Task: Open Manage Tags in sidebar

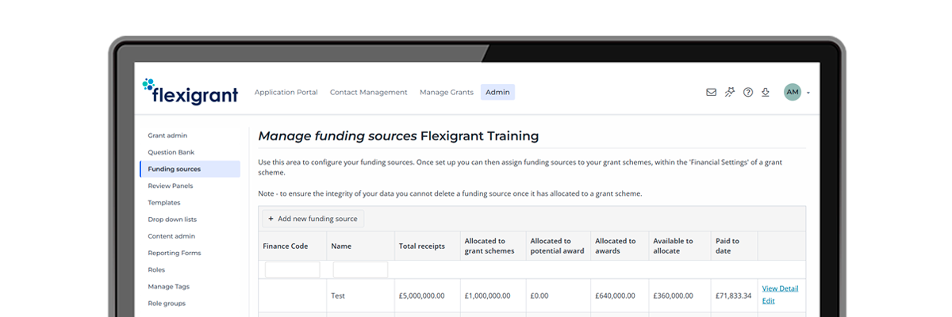Action: pyautogui.click(x=168, y=286)
